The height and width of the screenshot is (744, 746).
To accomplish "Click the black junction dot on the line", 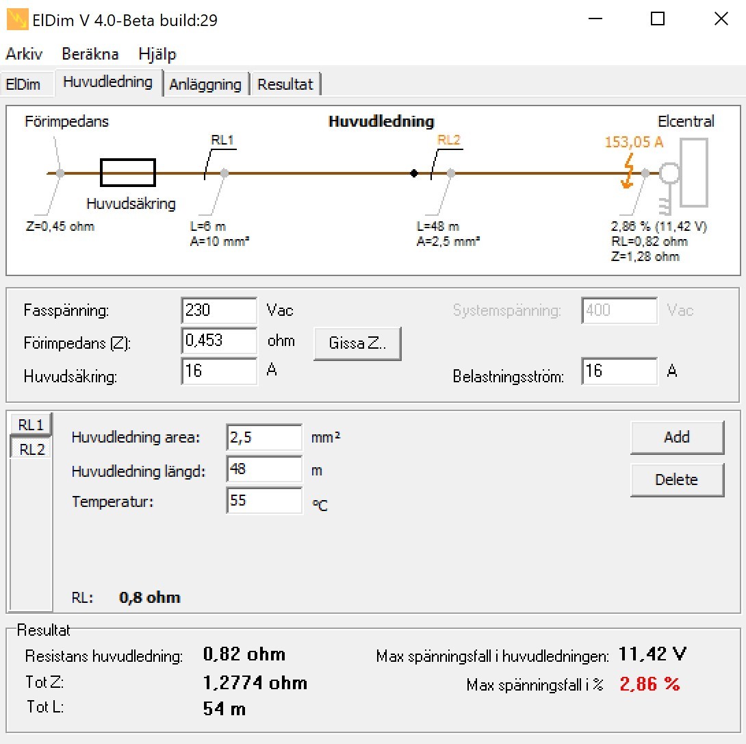I will [413, 173].
